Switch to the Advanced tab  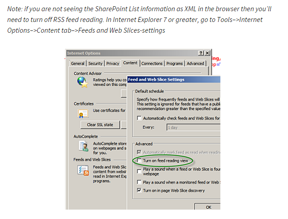[195, 64]
